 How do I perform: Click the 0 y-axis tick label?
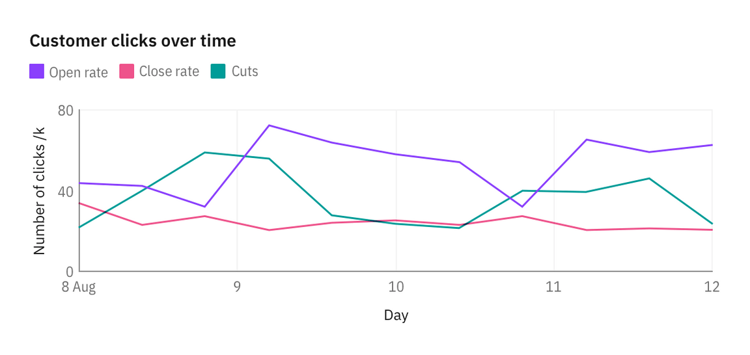point(70,271)
